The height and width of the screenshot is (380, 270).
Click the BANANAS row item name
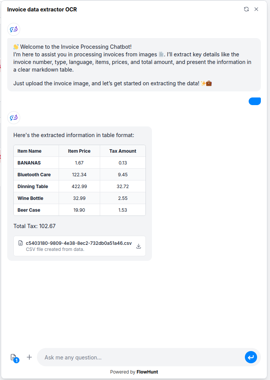click(29, 163)
